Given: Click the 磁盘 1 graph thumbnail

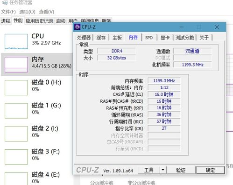Looking at the screenshot, I should 16,111.
